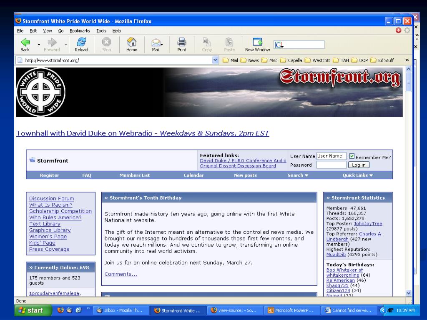Open the Capella bookmarks folder
This screenshot has width=427, height=320.
[x=291, y=60]
